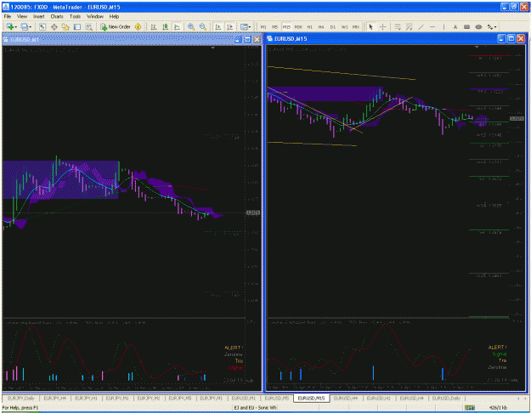
Task: Select the Fibonacci fan tool
Action: 410,26
